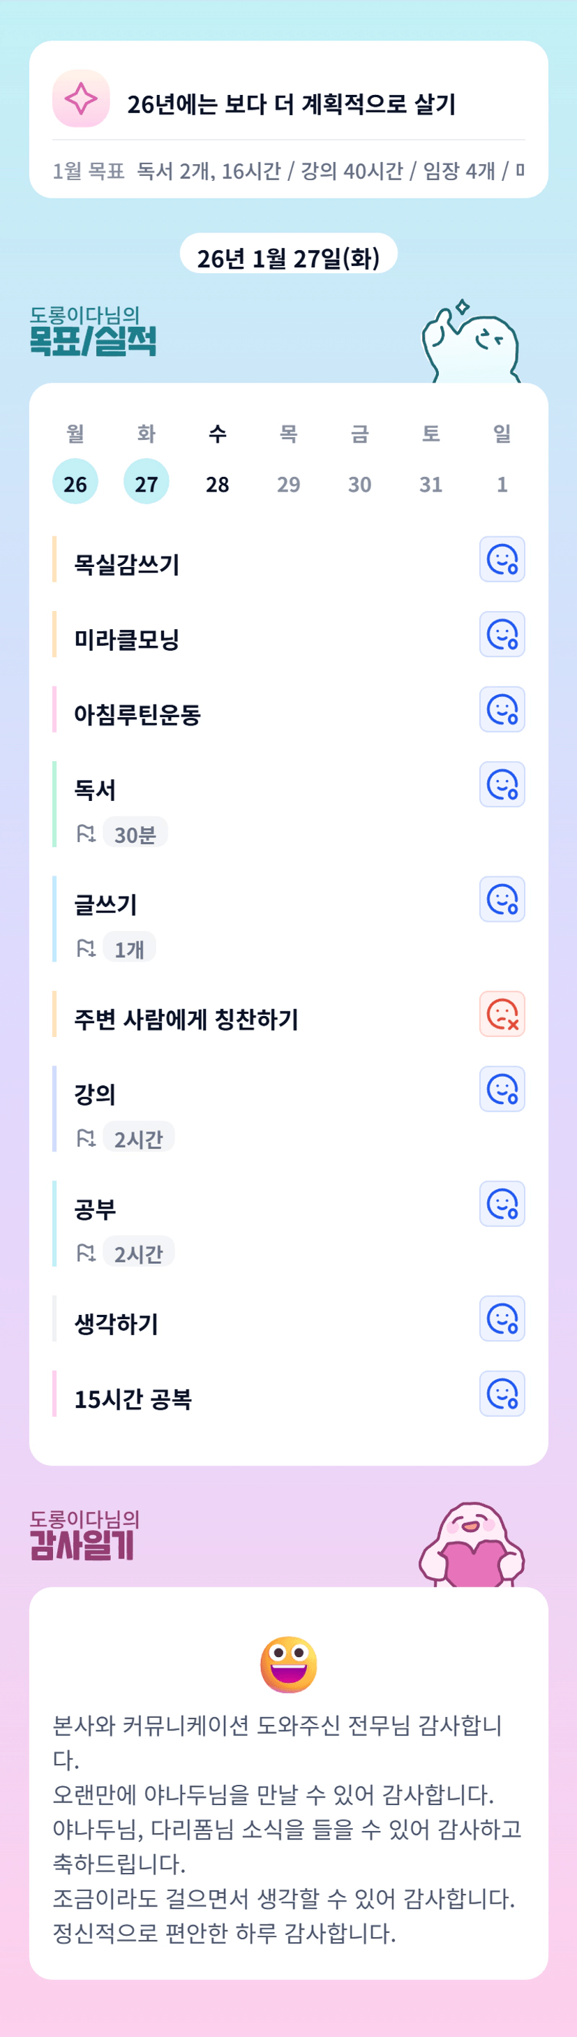The image size is (577, 2037).
Task: Toggle smiley status for 목실감쓰기
Action: click(x=502, y=560)
